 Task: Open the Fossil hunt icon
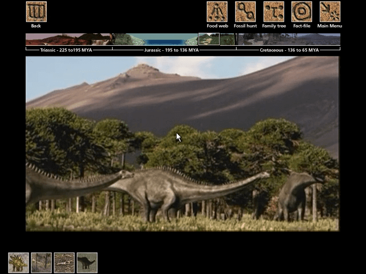click(x=245, y=11)
